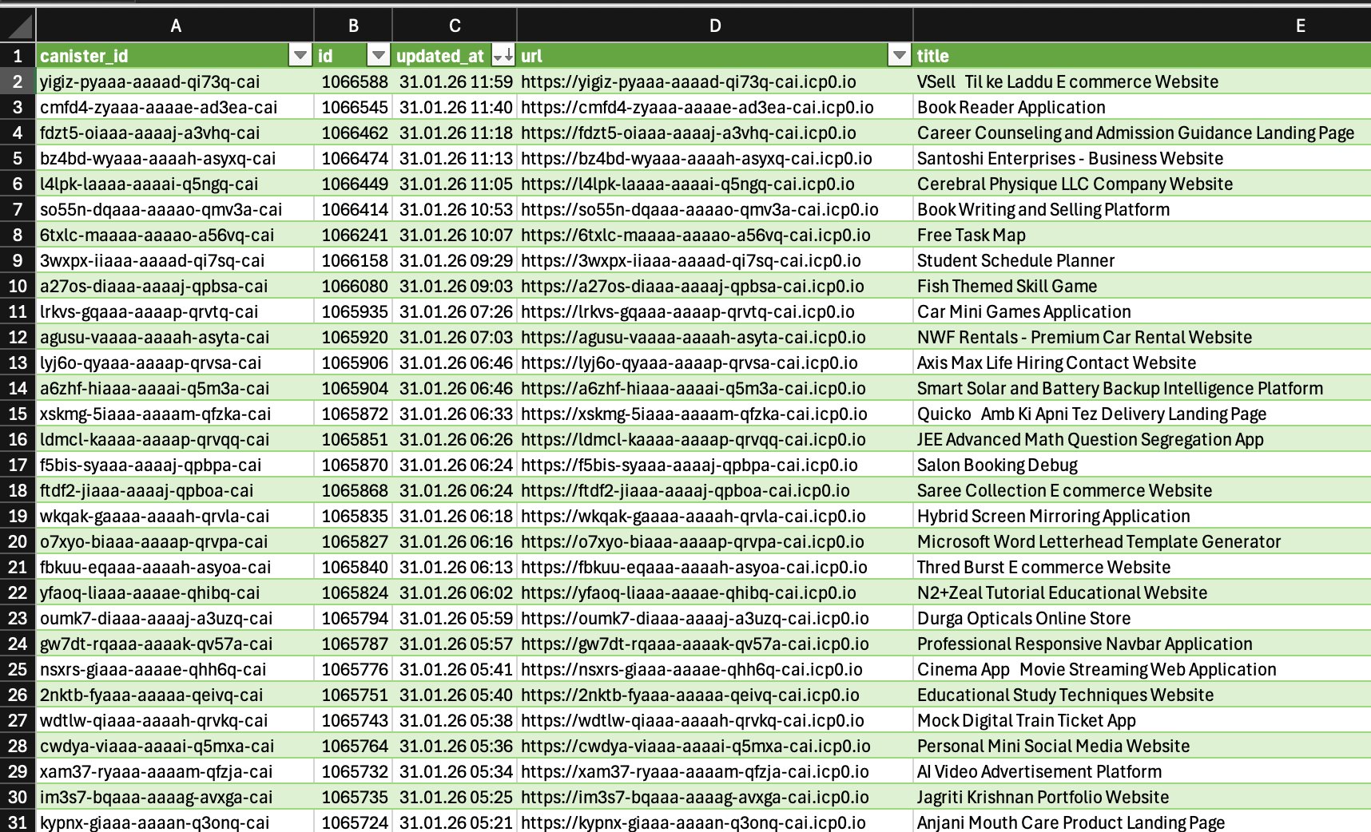
Task: Select title cell 'Mock Digital Train Ticket App'
Action: (x=1142, y=720)
